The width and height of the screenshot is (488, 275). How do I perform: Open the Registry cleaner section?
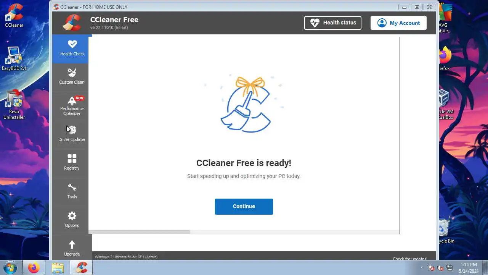pyautogui.click(x=72, y=162)
